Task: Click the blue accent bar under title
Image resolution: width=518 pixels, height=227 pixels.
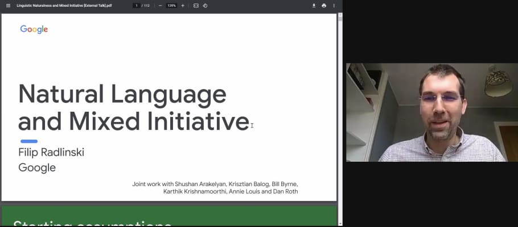Action: [29, 141]
